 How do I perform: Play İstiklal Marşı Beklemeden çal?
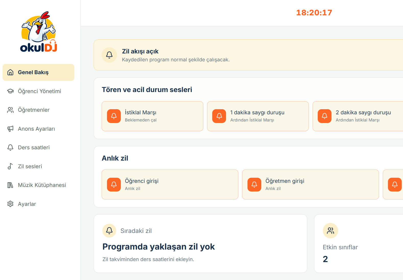152,116
